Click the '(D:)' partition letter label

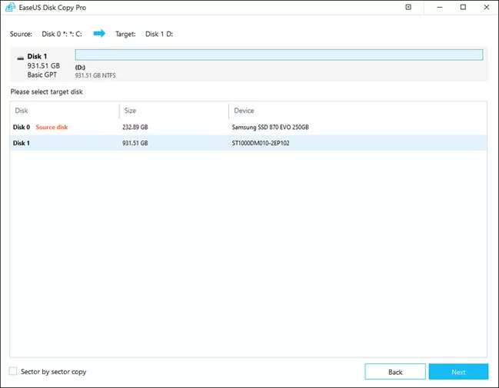tap(80, 68)
